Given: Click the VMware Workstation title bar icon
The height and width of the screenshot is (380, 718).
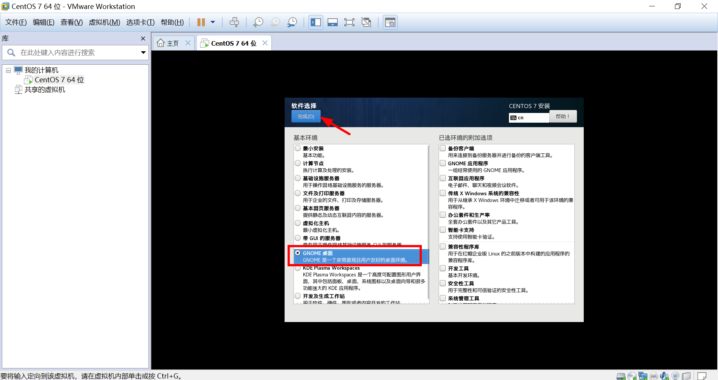Looking at the screenshot, I should [x=5, y=6].
